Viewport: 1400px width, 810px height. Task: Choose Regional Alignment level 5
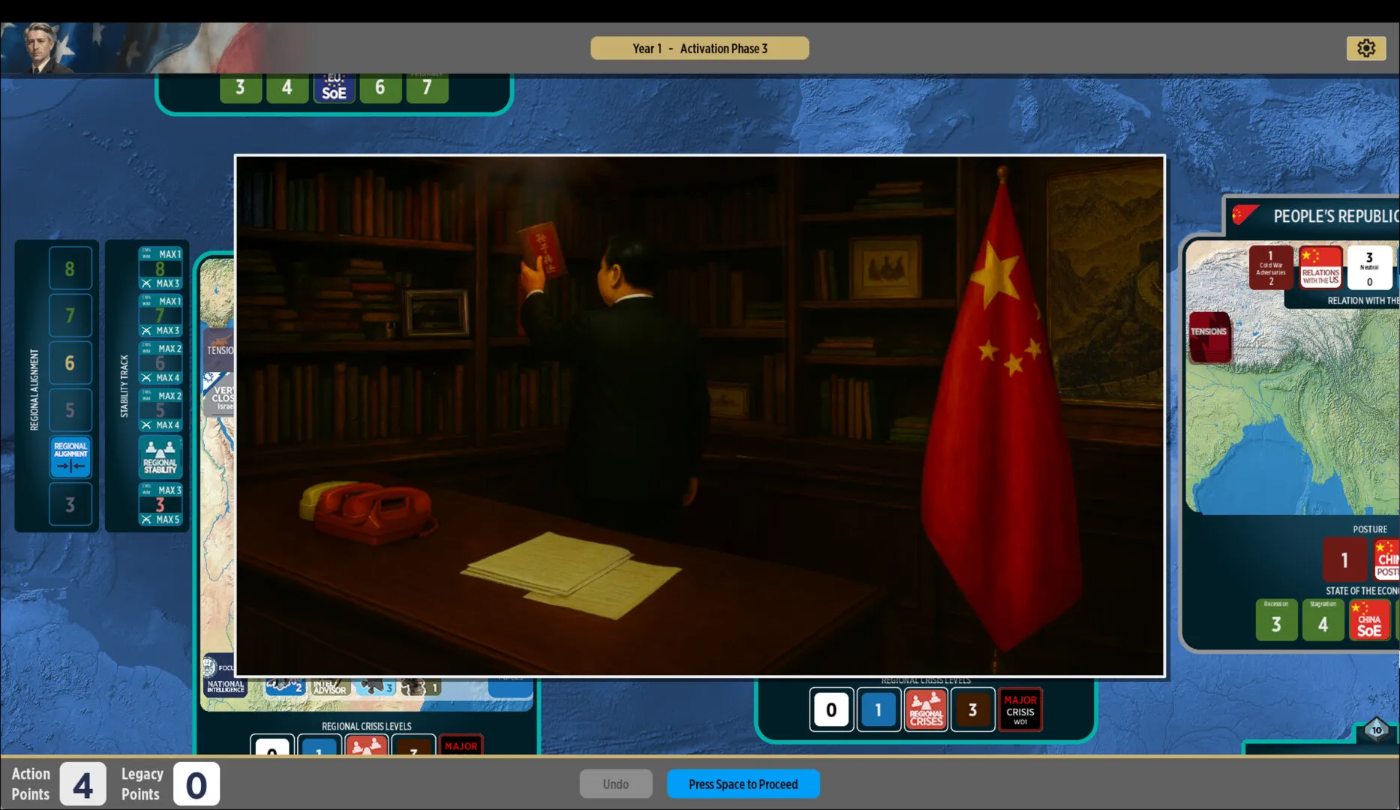coord(71,409)
